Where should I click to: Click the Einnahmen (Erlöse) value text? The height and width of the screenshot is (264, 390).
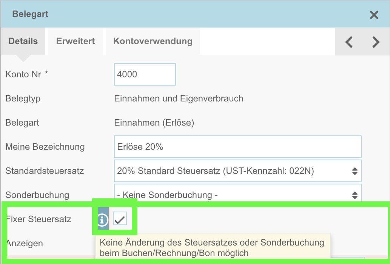pyautogui.click(x=154, y=123)
